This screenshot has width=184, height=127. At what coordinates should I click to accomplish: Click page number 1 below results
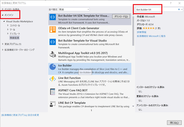coord(91,110)
